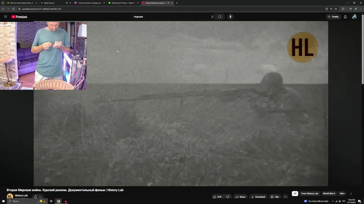Open Task View on the taskbar
Viewport: 364px width, 204px height.
pyautogui.click(x=51, y=201)
